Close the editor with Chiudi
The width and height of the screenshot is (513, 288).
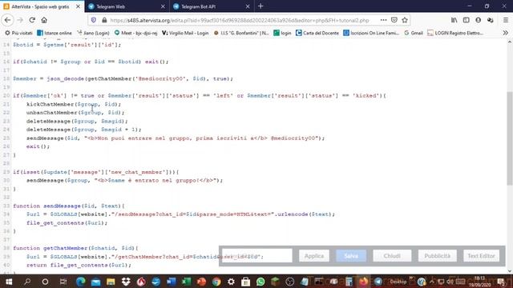[x=392, y=256]
